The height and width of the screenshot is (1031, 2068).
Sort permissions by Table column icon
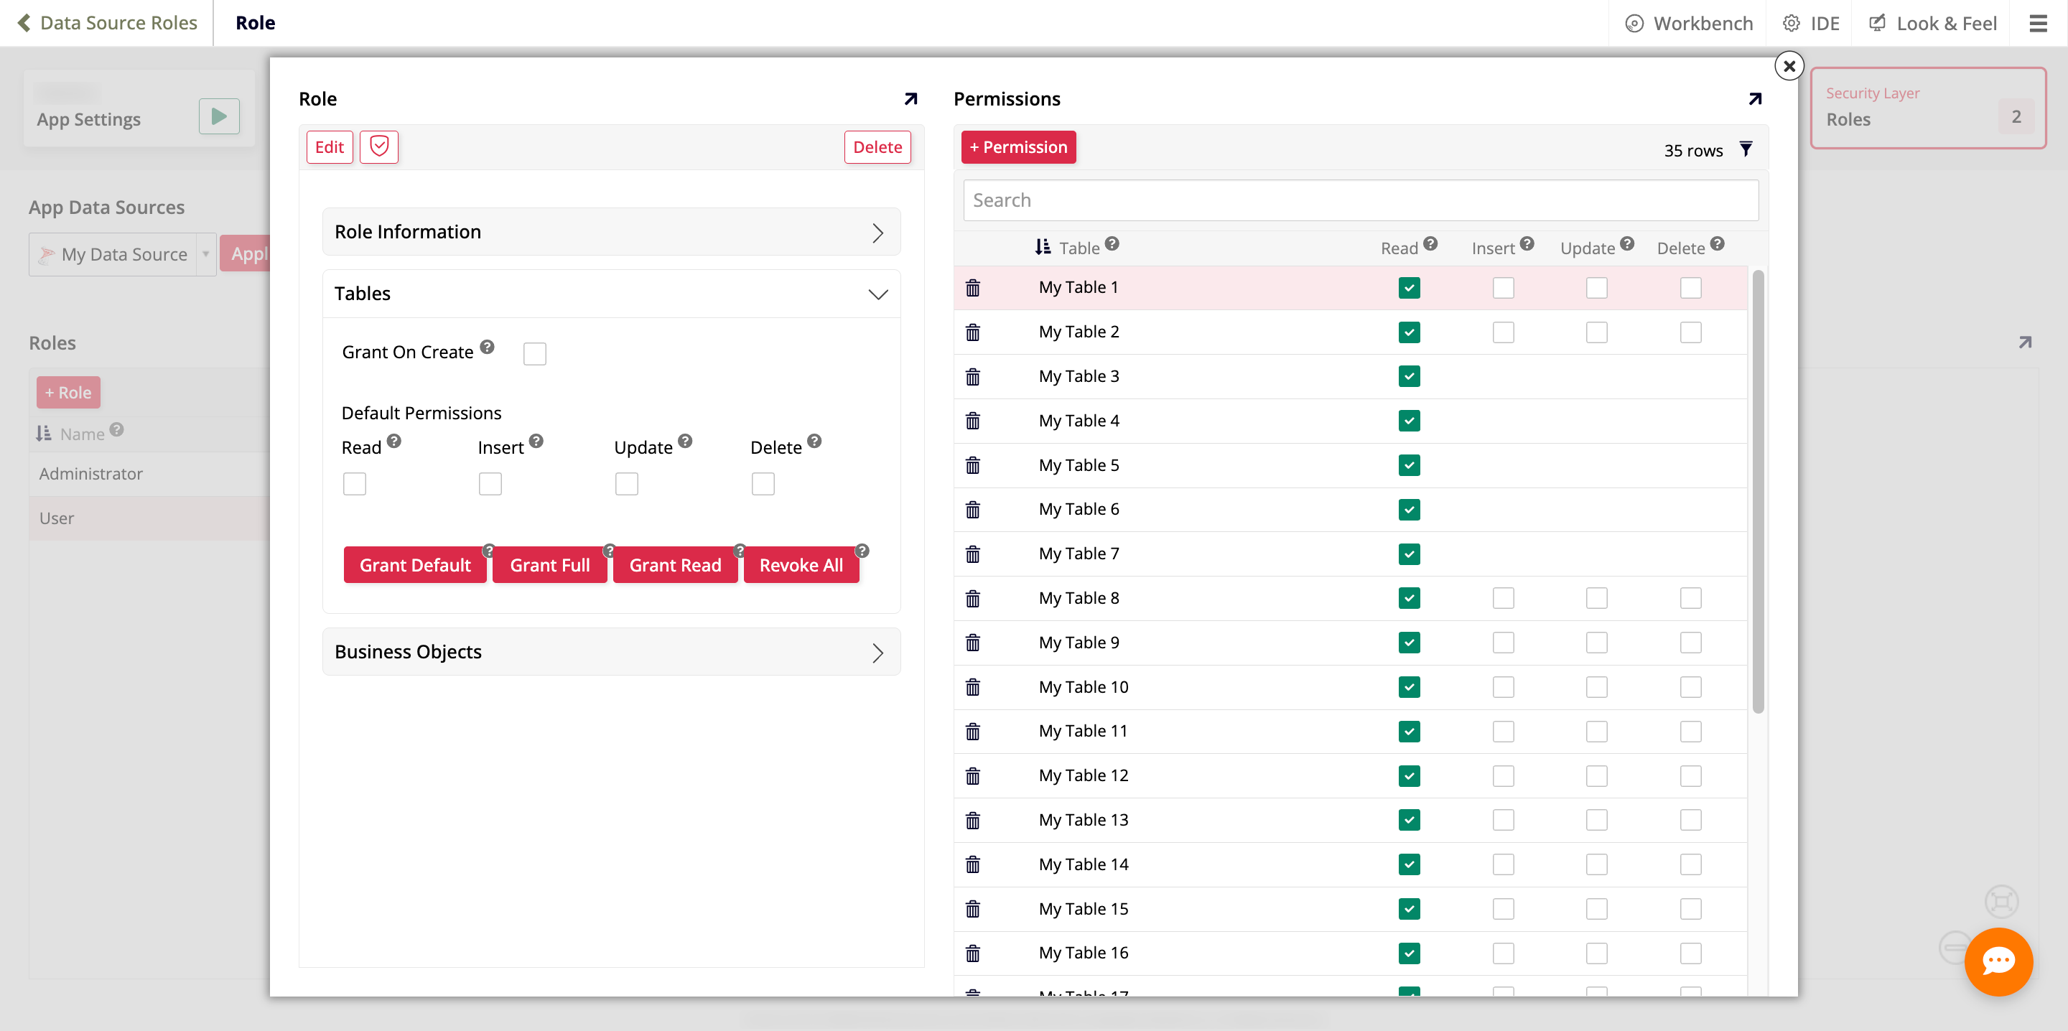(x=1043, y=247)
